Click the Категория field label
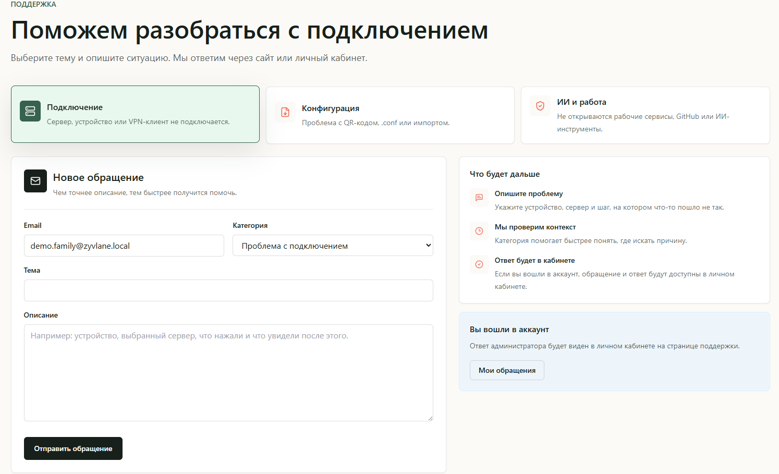Screen dimensions: 779x474 (250, 225)
